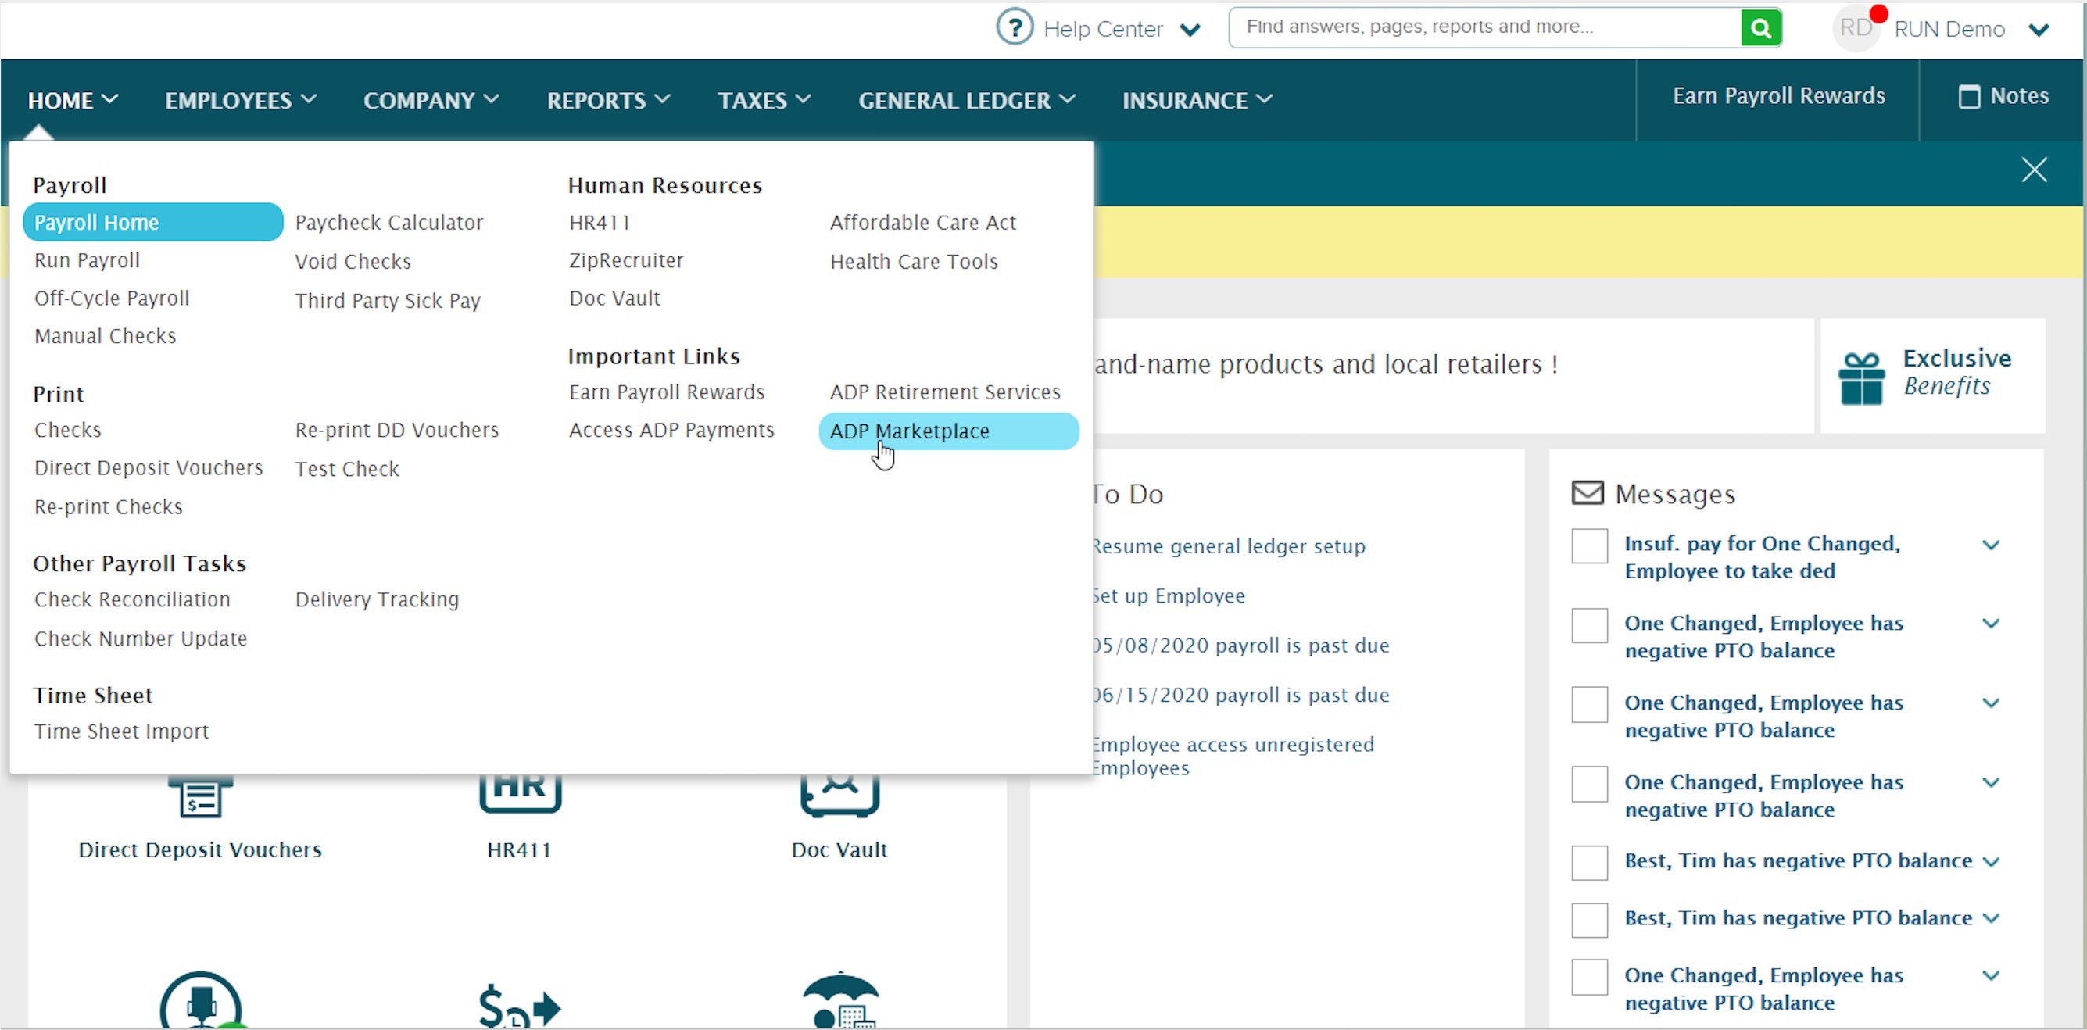The width and height of the screenshot is (2087, 1030).
Task: Click the green search magnifier button
Action: pos(1759,28)
